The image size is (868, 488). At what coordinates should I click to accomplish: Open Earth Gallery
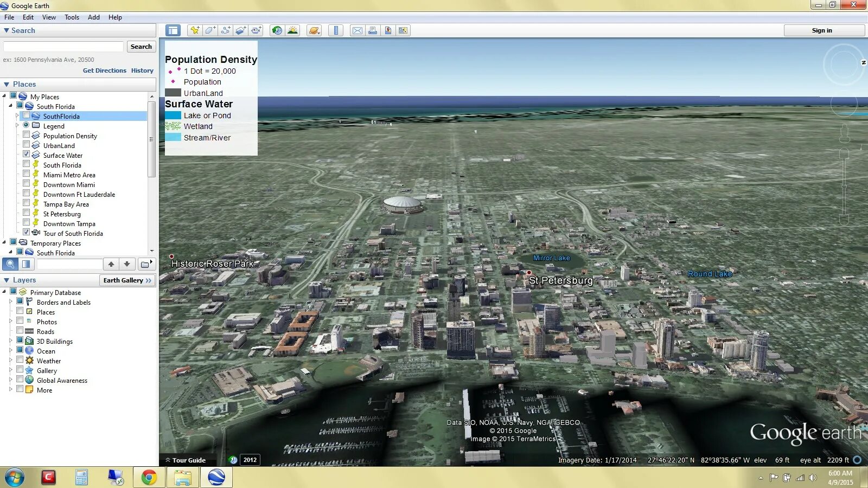pos(127,280)
